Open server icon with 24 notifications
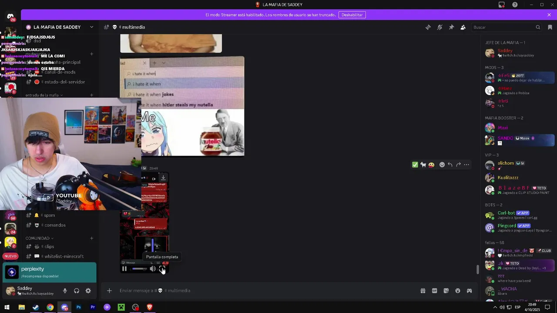The height and width of the screenshot is (313, 557). pos(10,229)
